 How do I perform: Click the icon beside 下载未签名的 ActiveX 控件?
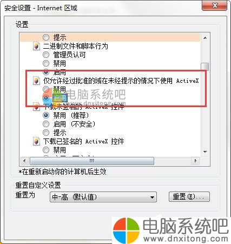pos(36,107)
